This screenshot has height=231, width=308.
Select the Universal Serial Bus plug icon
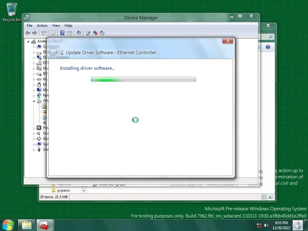click(39, 149)
